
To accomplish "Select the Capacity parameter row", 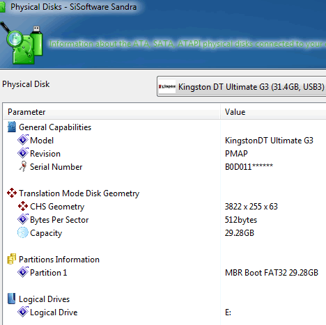I will (165, 233).
